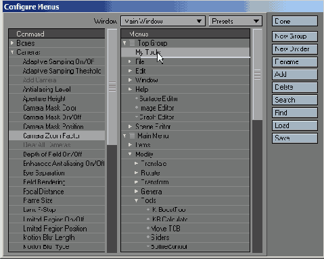The height and width of the screenshot is (259, 324).
Task: Open the Presets dropdown
Action: pos(235,21)
